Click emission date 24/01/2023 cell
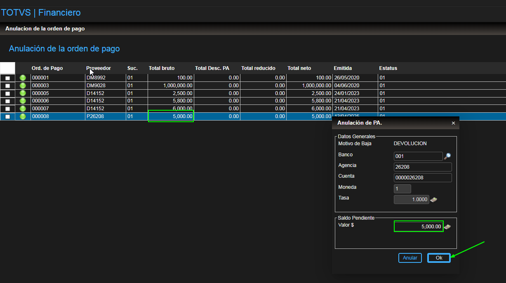Image resolution: width=506 pixels, height=283 pixels. pyautogui.click(x=355, y=93)
